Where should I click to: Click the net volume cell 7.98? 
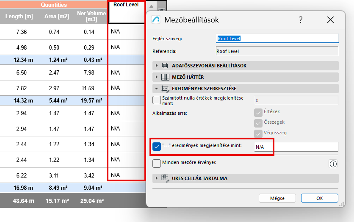(89, 72)
